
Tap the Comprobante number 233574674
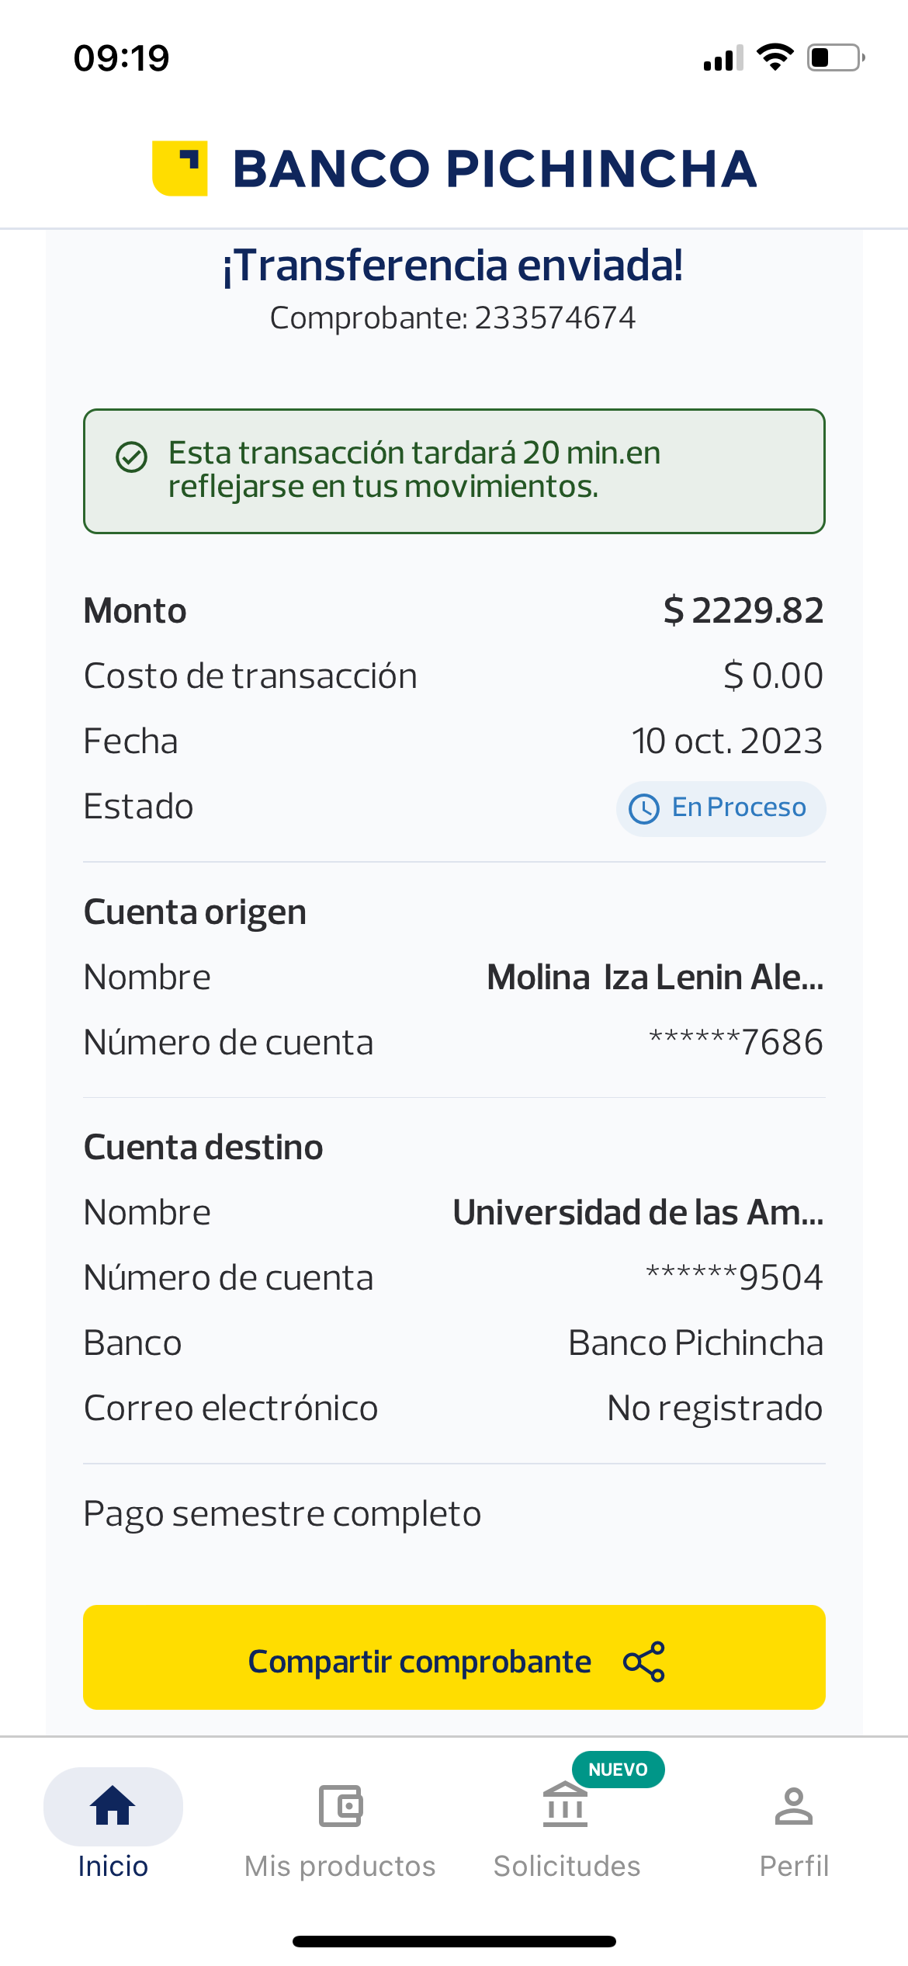click(555, 318)
